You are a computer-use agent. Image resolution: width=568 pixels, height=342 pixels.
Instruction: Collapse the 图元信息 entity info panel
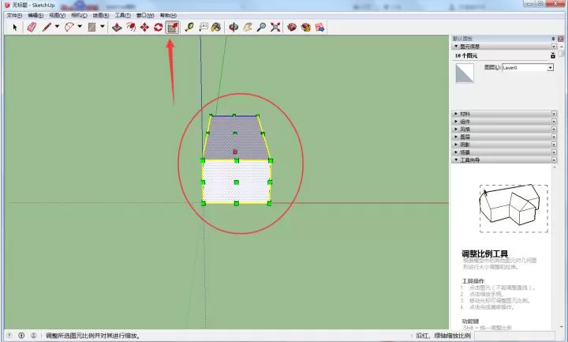pos(456,47)
